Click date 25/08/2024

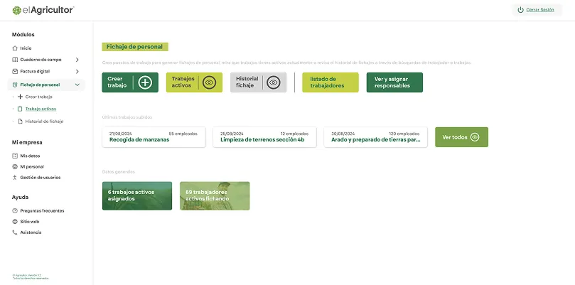(232, 134)
